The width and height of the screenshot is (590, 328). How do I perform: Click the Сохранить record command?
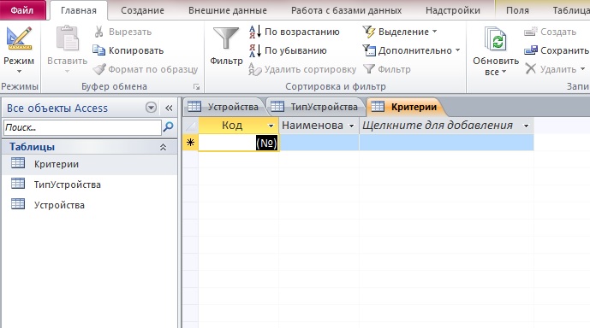tap(556, 50)
